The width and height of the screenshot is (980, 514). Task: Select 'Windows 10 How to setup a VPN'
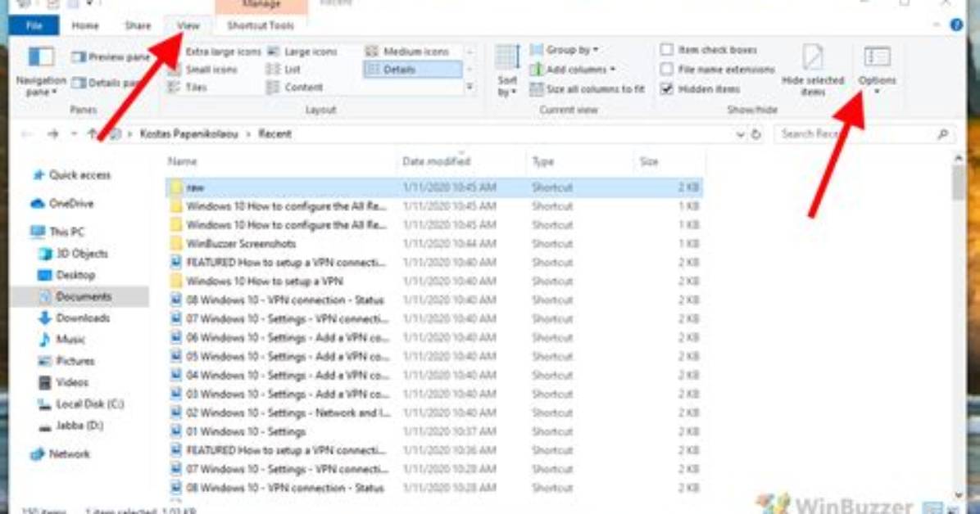tap(434, 281)
